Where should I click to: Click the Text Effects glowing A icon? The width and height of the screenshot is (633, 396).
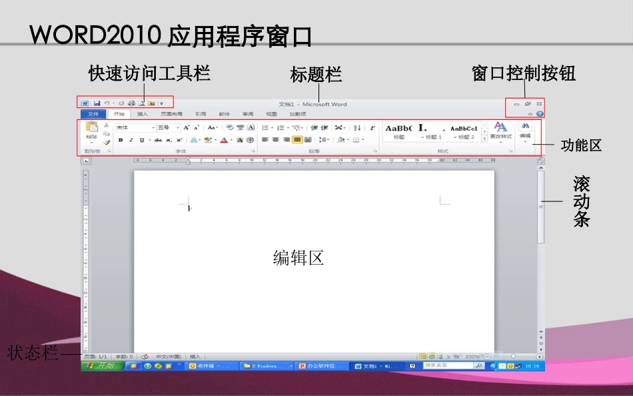click(194, 140)
